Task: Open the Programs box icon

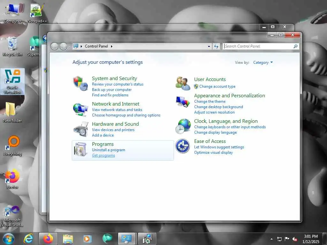Action: coord(80,149)
